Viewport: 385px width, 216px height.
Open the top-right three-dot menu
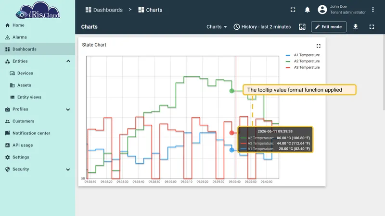point(372,10)
